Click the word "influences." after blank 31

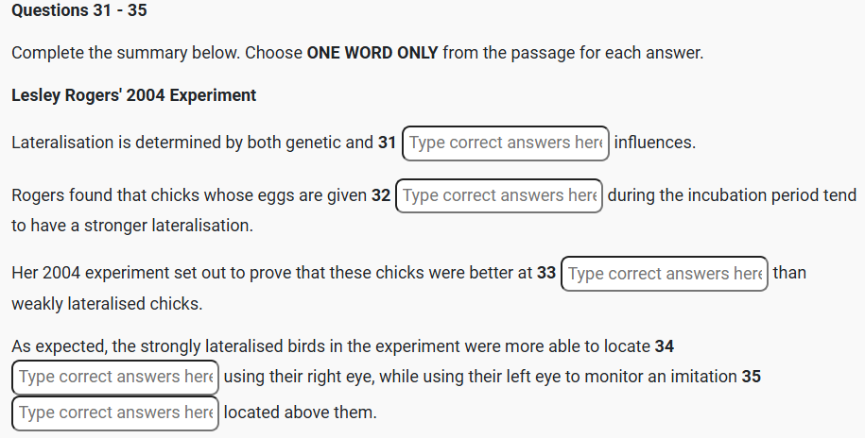click(x=654, y=143)
